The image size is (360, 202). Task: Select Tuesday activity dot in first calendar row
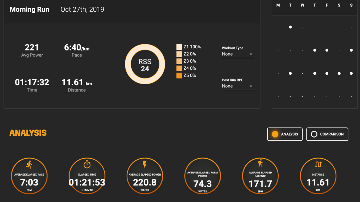point(290,27)
